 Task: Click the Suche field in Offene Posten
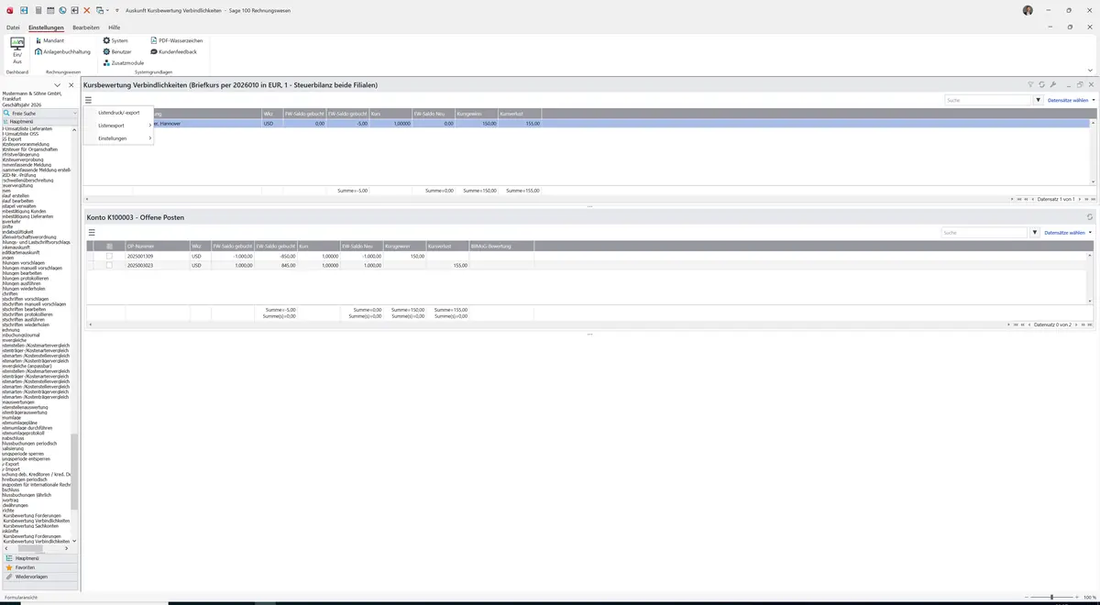click(984, 233)
